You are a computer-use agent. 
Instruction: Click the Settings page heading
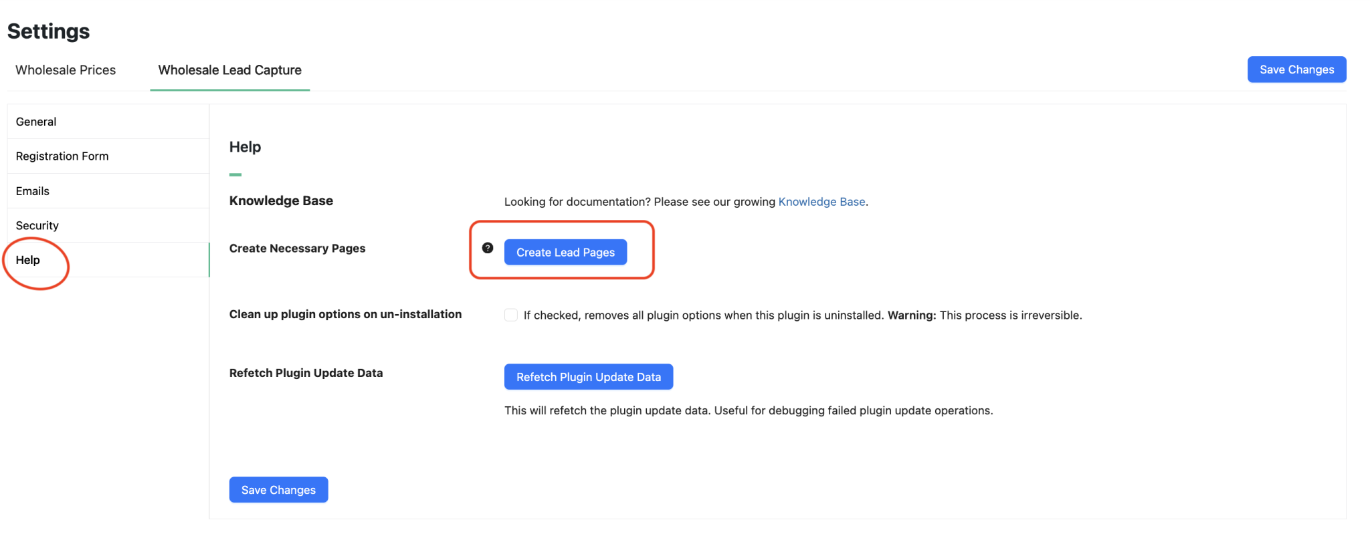tap(48, 31)
